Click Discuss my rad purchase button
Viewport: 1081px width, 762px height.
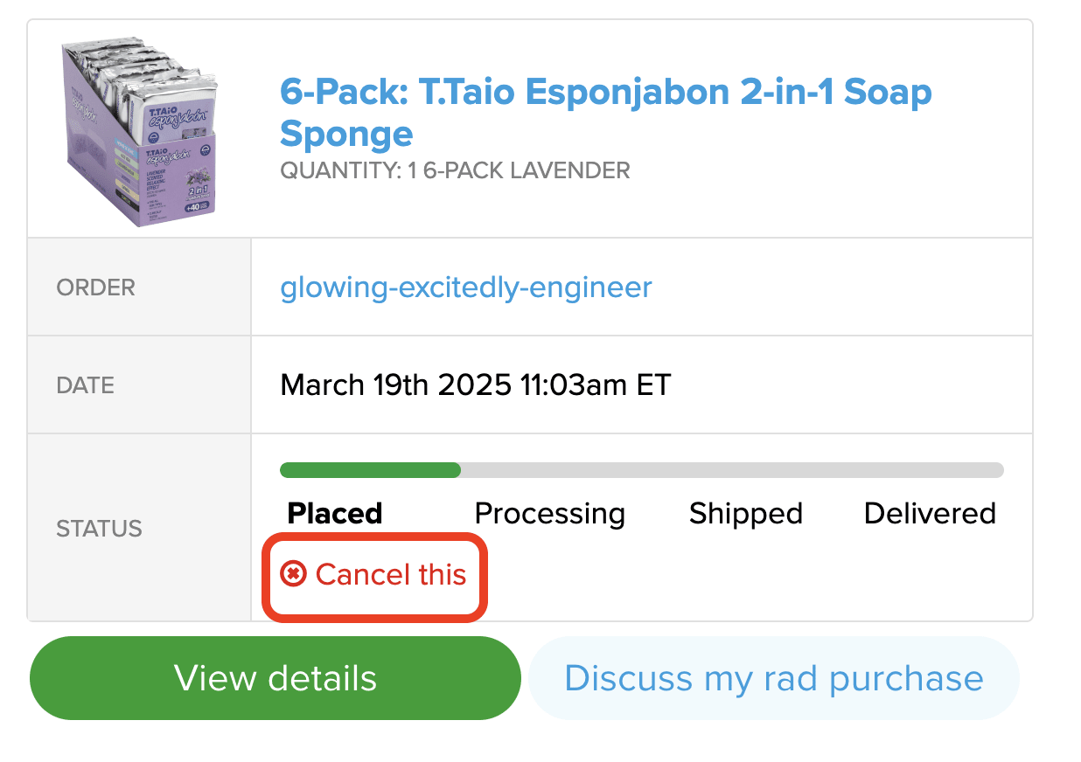point(773,678)
